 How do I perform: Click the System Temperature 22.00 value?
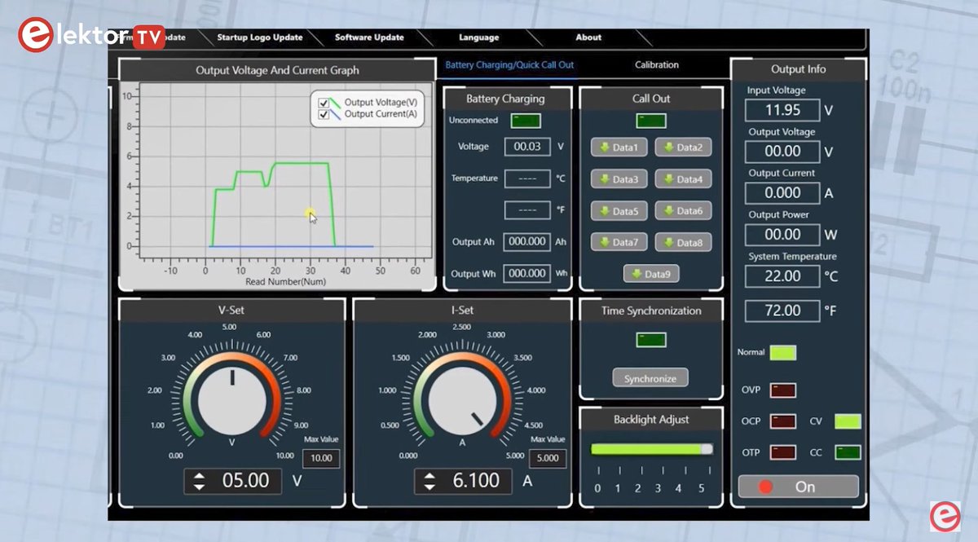[782, 276]
